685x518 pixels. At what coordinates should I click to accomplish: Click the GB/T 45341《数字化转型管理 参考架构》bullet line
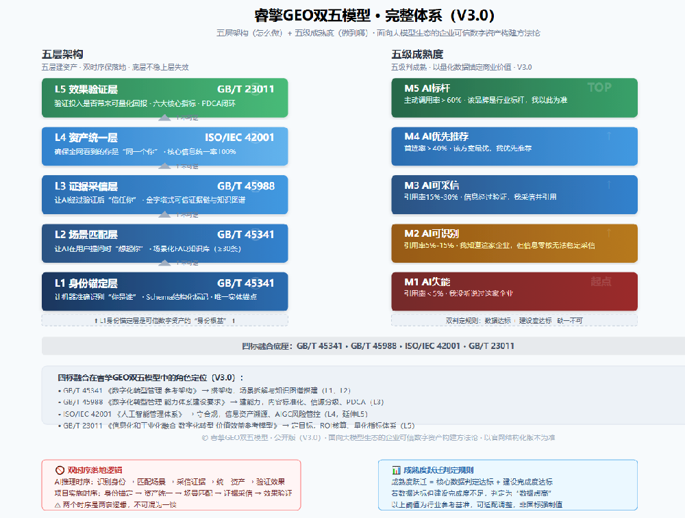point(204,391)
